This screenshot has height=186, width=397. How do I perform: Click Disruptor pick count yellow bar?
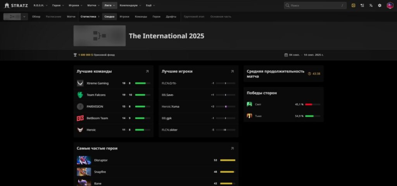coord(228,160)
